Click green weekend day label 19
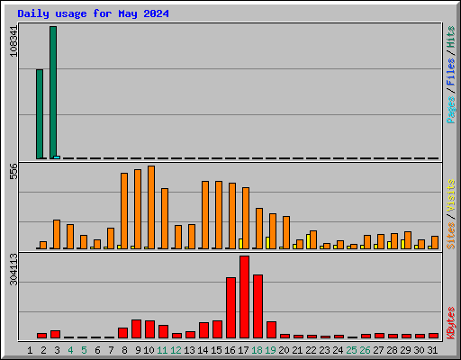461x360 pixels. click(x=270, y=350)
